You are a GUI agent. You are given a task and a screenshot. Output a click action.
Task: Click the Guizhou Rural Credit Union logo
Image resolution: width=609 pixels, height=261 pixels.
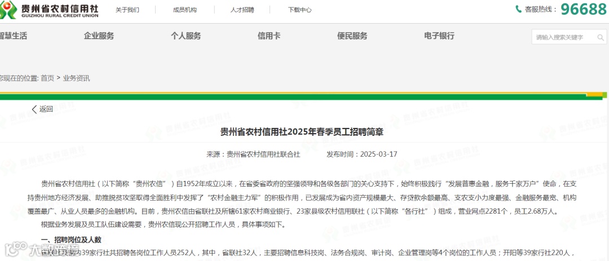tap(49, 10)
